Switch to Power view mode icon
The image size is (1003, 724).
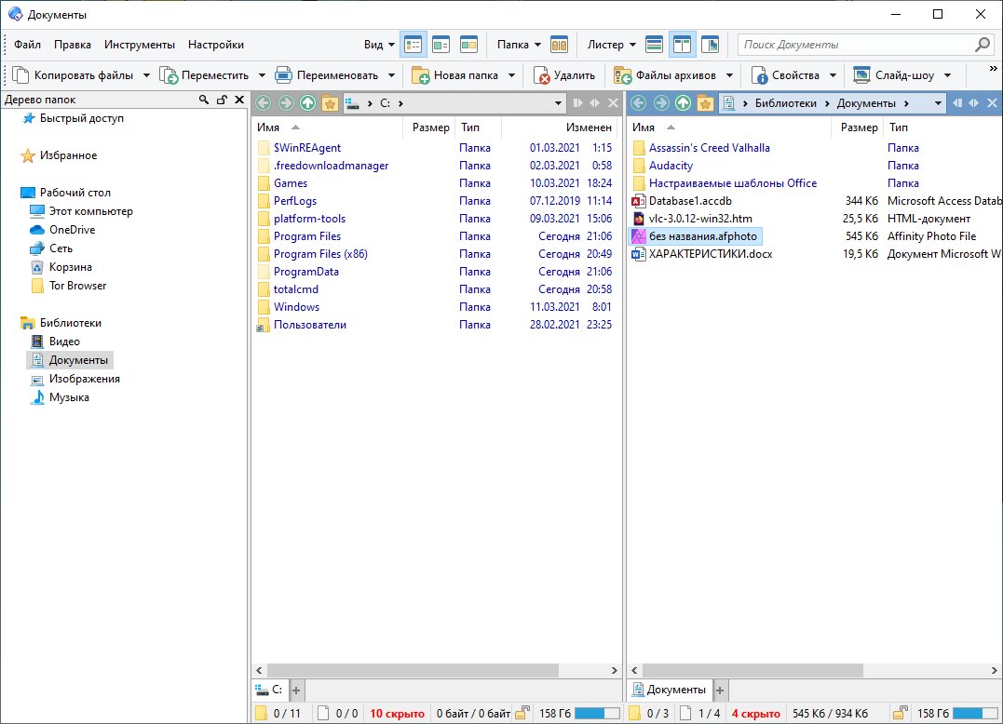[x=441, y=45]
